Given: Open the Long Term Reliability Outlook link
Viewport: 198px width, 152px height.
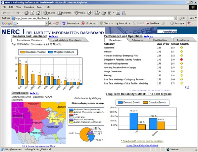Looking at the screenshot, I should click(x=142, y=146).
